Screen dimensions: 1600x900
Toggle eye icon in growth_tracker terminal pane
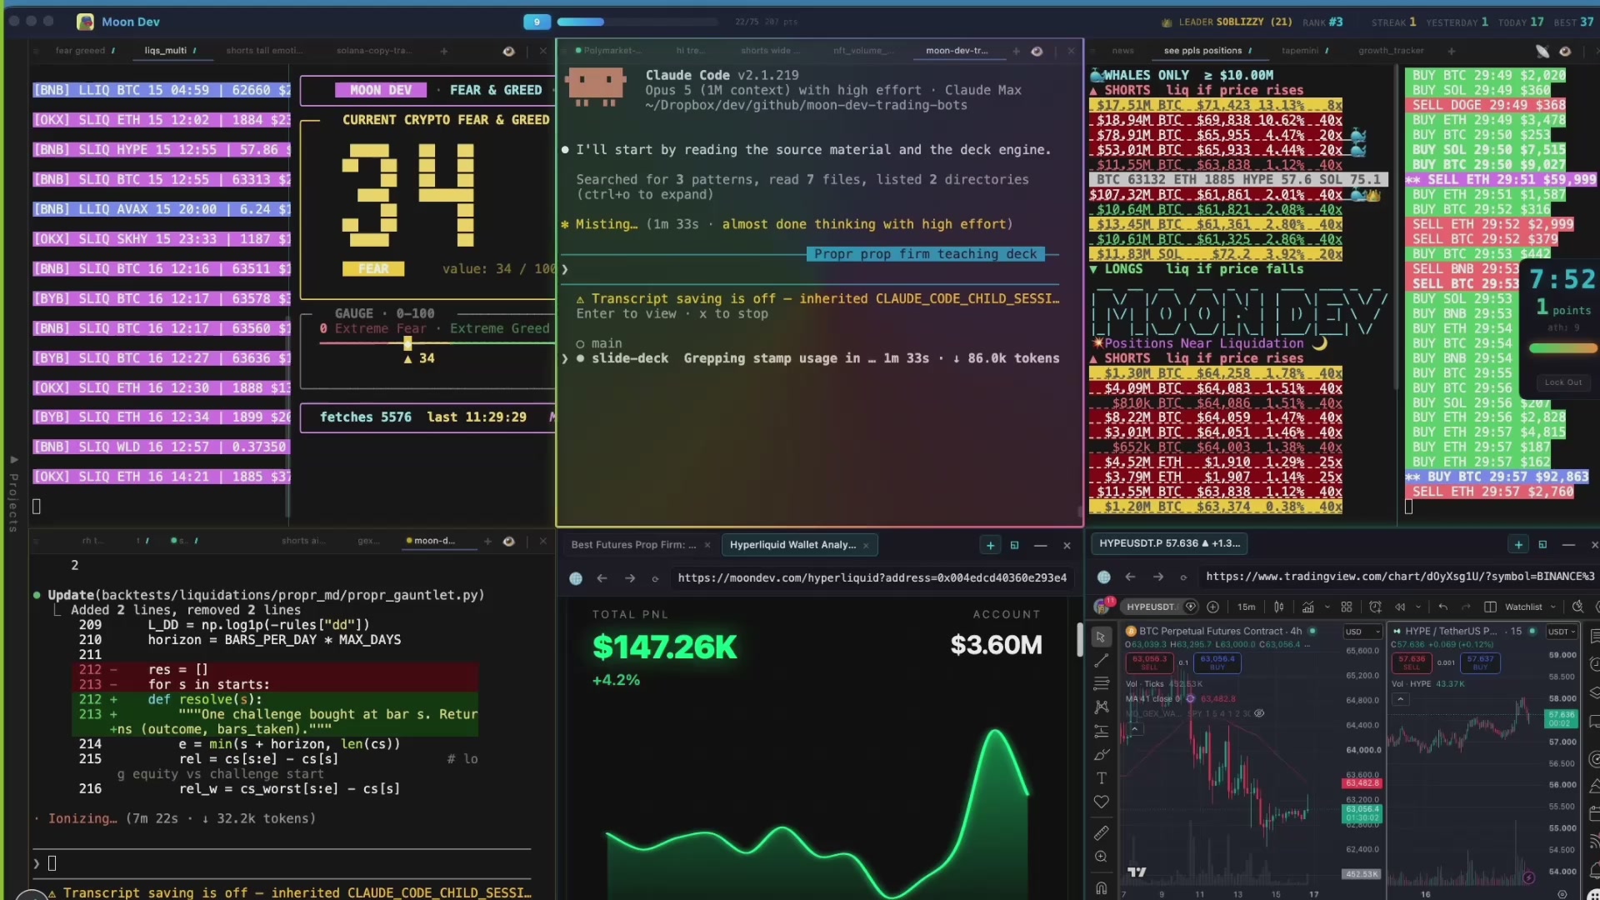1565,51
